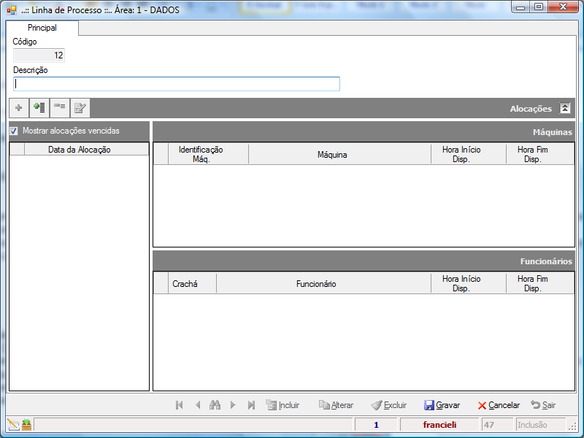Open search with the binoculars icon
Screen dimensions: 584x438
(215, 405)
